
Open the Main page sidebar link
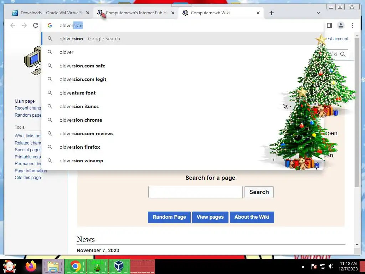[x=25, y=101]
